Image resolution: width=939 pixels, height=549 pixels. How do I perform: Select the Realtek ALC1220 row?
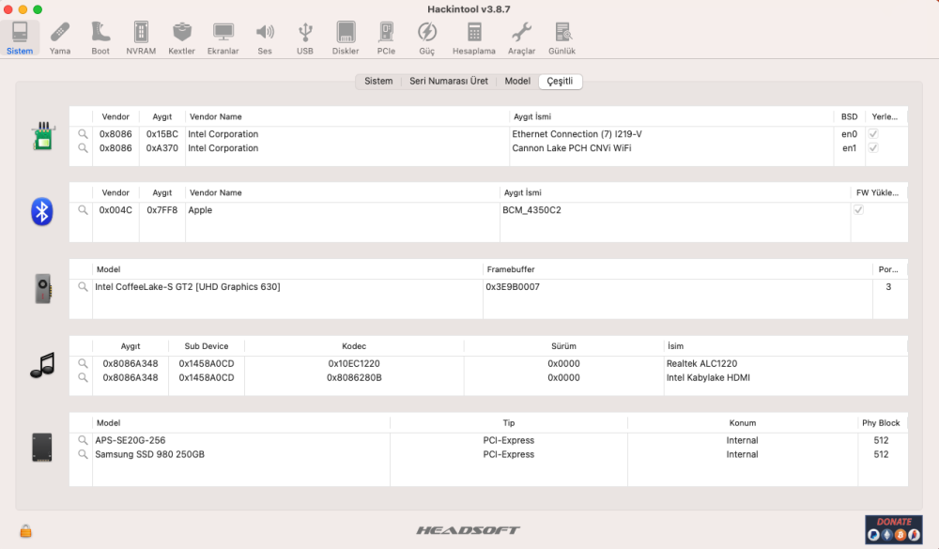[488, 363]
